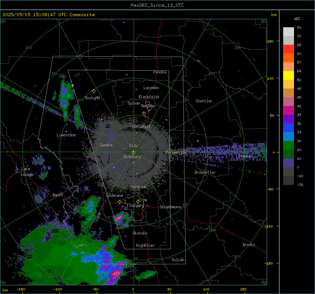
Task: Select the slate purple legend swatch below 10
Action: (288, 163)
